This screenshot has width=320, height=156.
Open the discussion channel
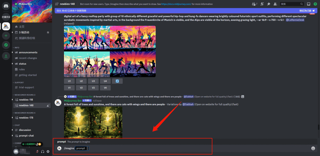(x=31, y=130)
